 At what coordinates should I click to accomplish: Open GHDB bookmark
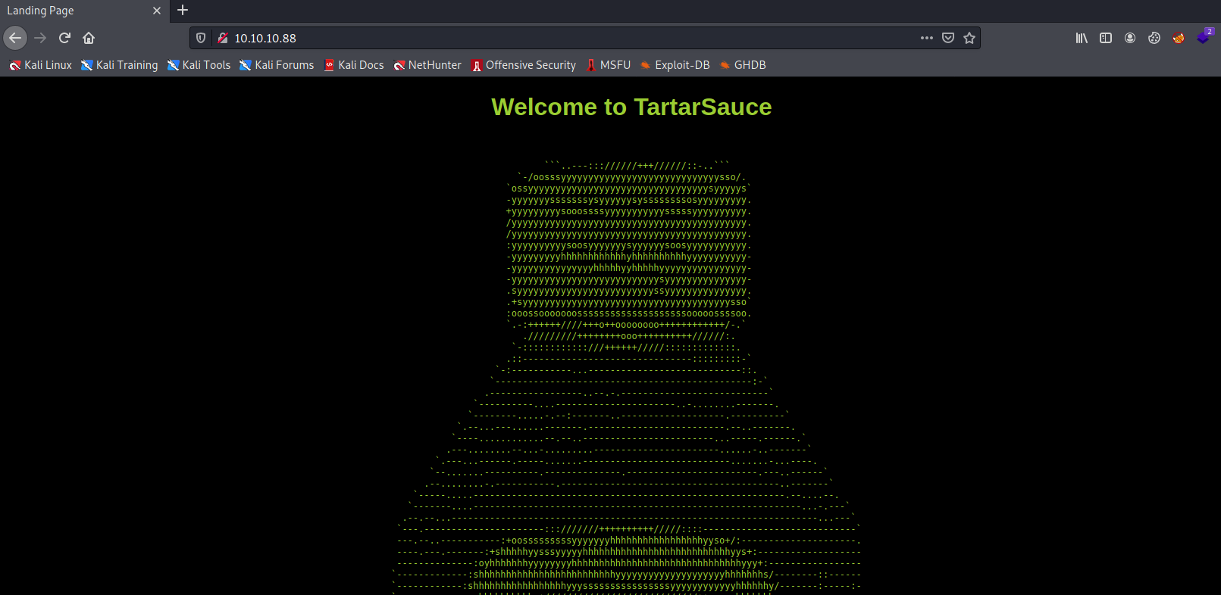pos(743,65)
